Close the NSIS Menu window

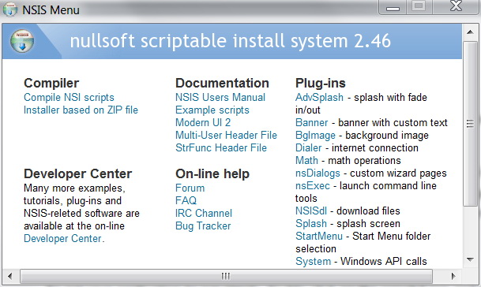[456, 7]
